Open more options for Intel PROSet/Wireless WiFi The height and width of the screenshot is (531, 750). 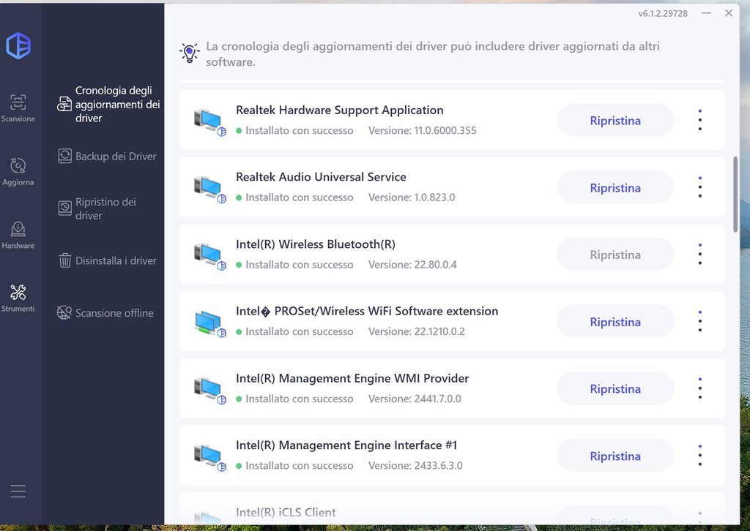699,321
